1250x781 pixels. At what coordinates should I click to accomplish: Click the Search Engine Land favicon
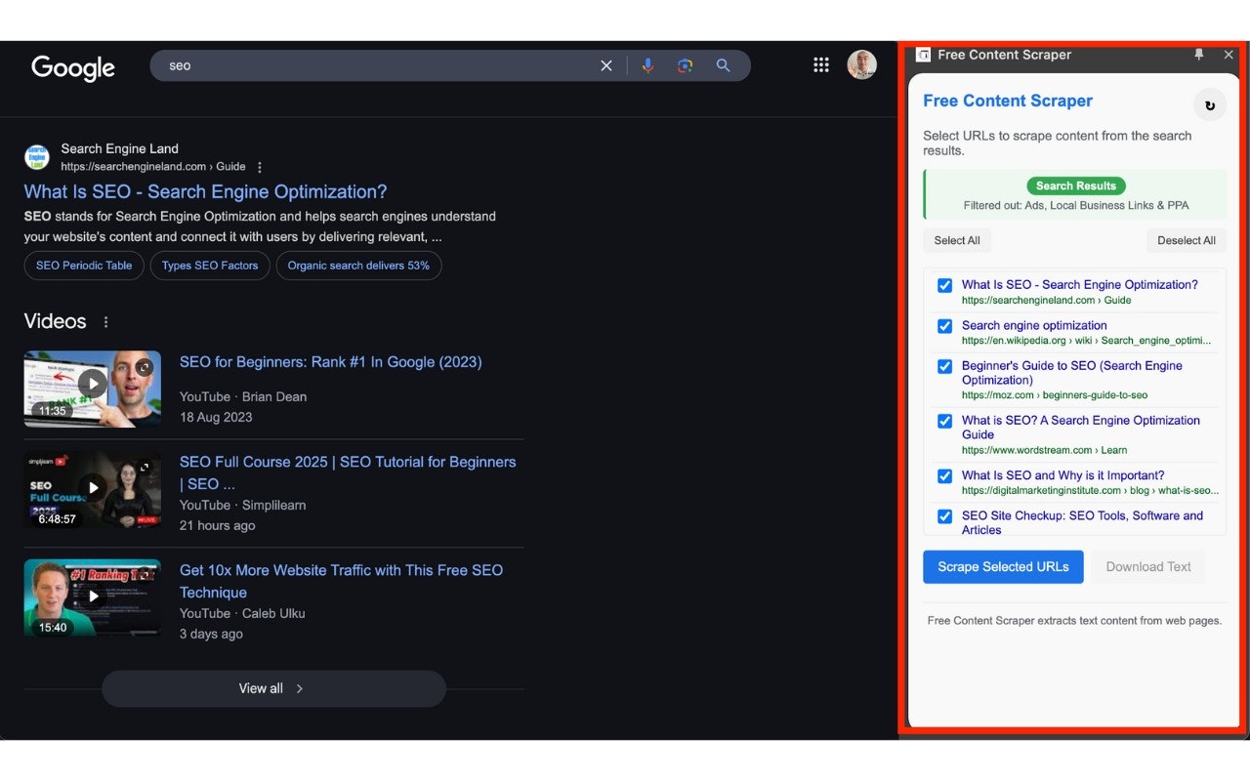pyautogui.click(x=37, y=157)
